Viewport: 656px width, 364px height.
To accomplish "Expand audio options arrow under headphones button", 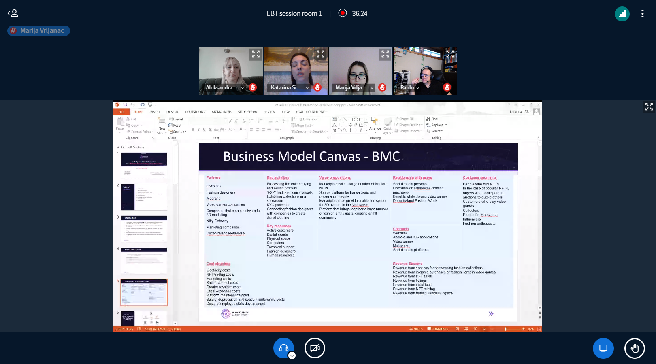I will [292, 355].
